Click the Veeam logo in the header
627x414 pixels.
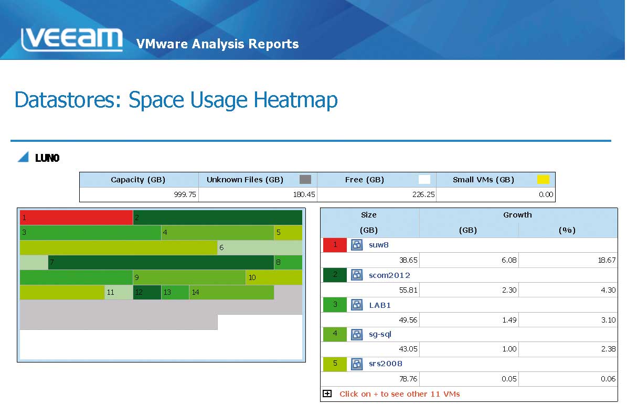pos(72,40)
